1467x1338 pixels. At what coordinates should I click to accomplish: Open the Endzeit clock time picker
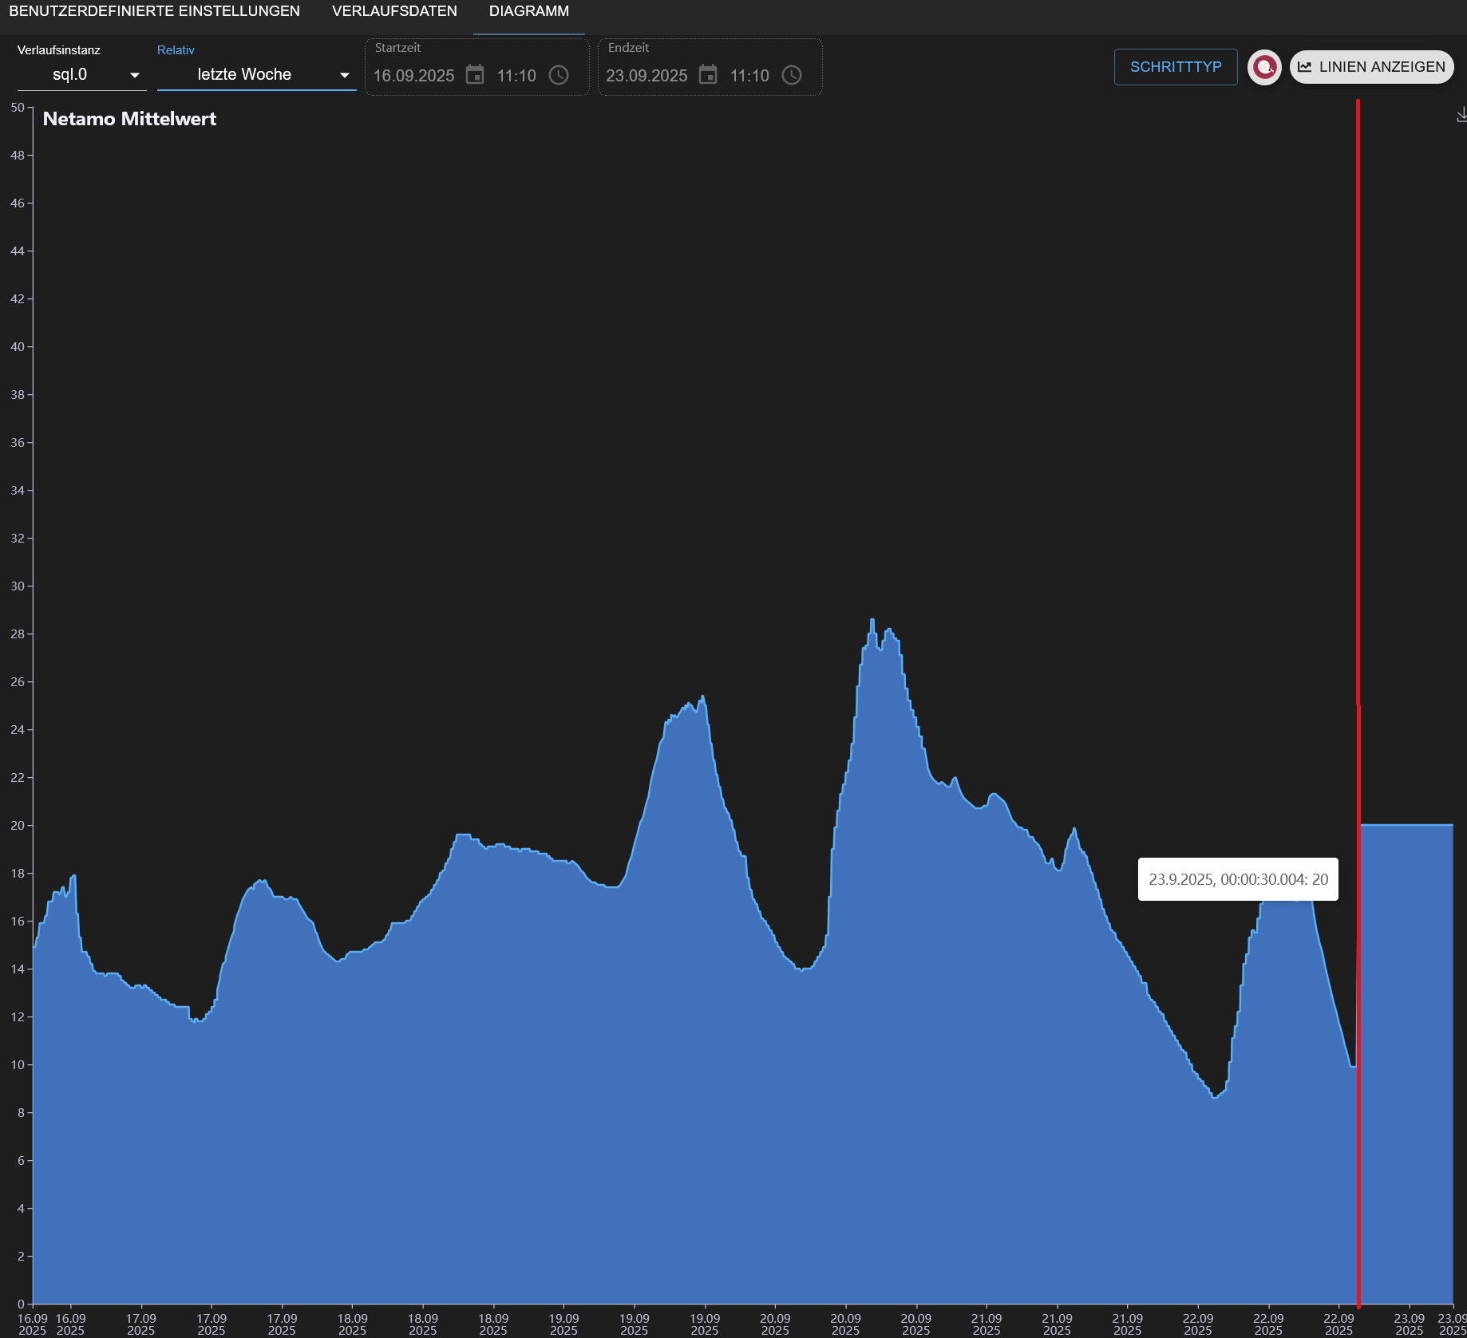coord(791,75)
